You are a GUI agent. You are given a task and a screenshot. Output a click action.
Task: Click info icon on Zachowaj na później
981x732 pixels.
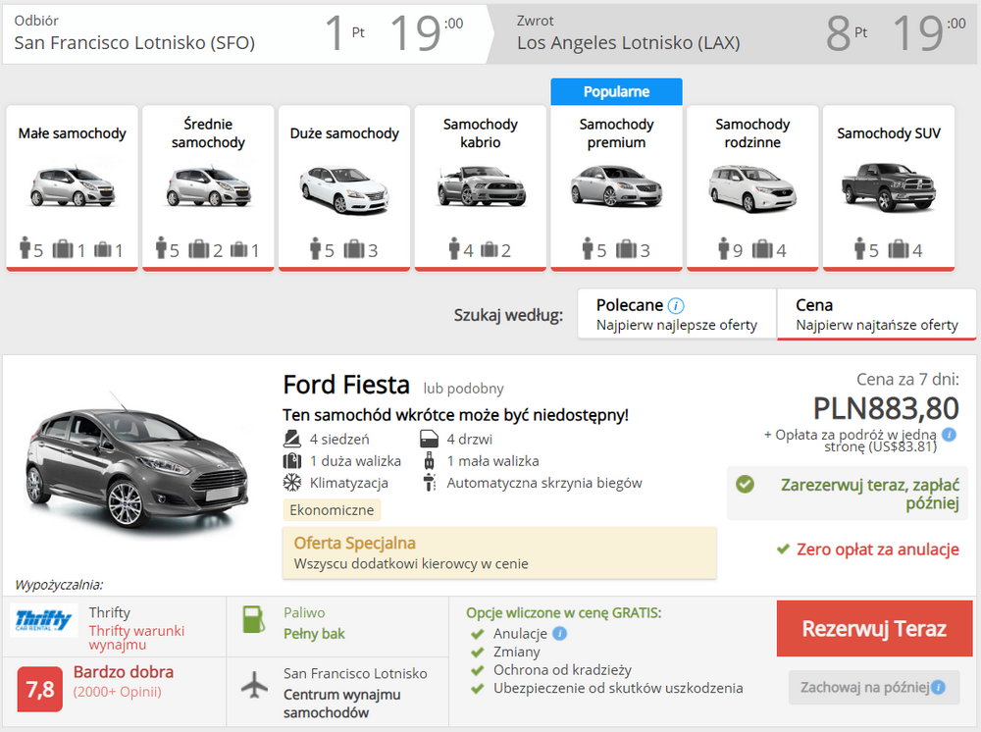938,687
